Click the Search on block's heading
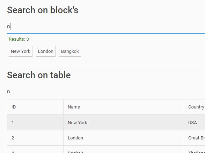The image size is (205, 153). 43,10
